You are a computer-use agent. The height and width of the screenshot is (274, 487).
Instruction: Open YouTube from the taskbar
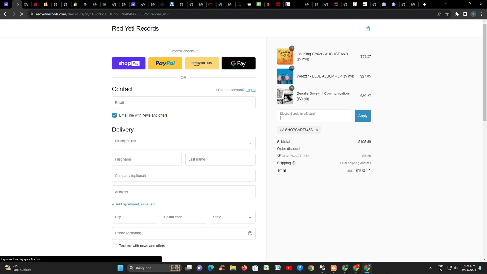289,268
